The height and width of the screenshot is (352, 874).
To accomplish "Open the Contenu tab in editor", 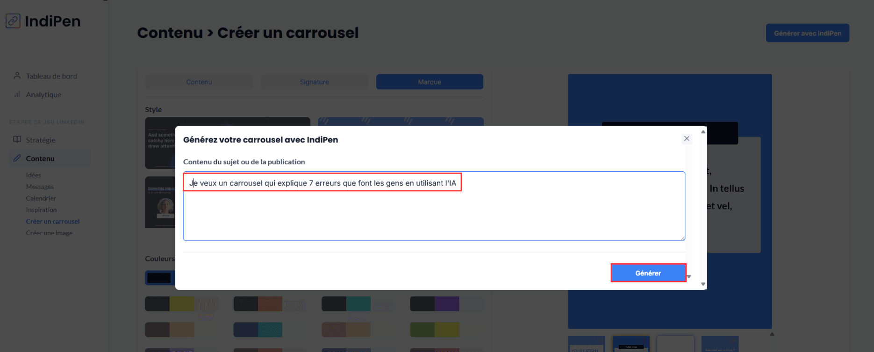I will click(199, 82).
